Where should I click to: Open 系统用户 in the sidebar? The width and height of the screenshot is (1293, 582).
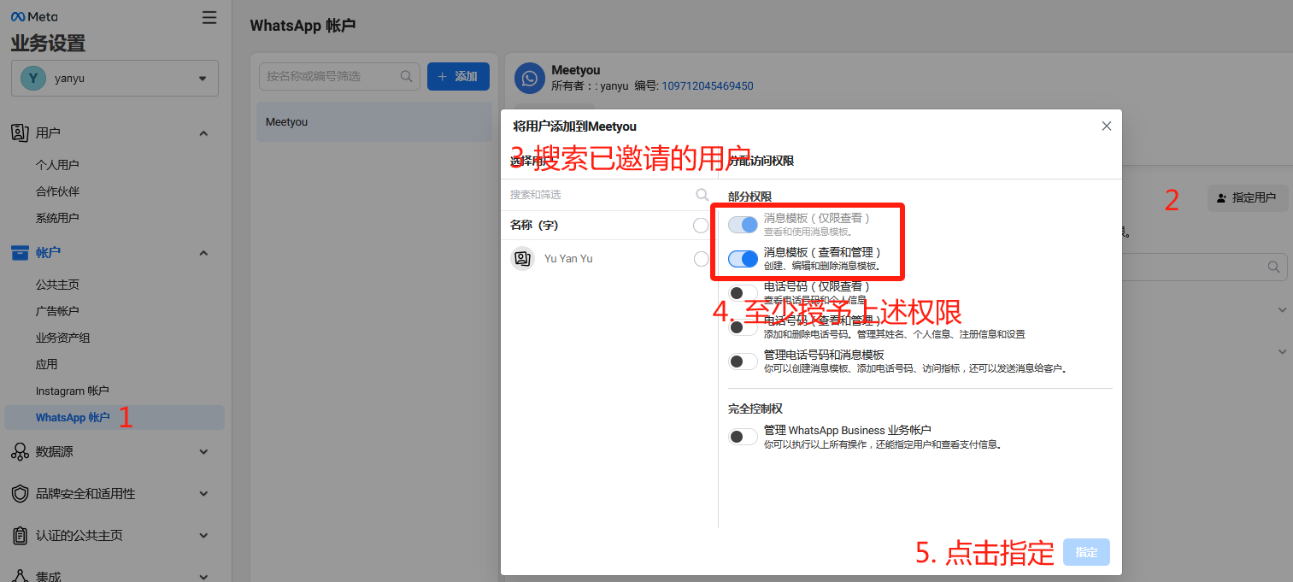[57, 218]
